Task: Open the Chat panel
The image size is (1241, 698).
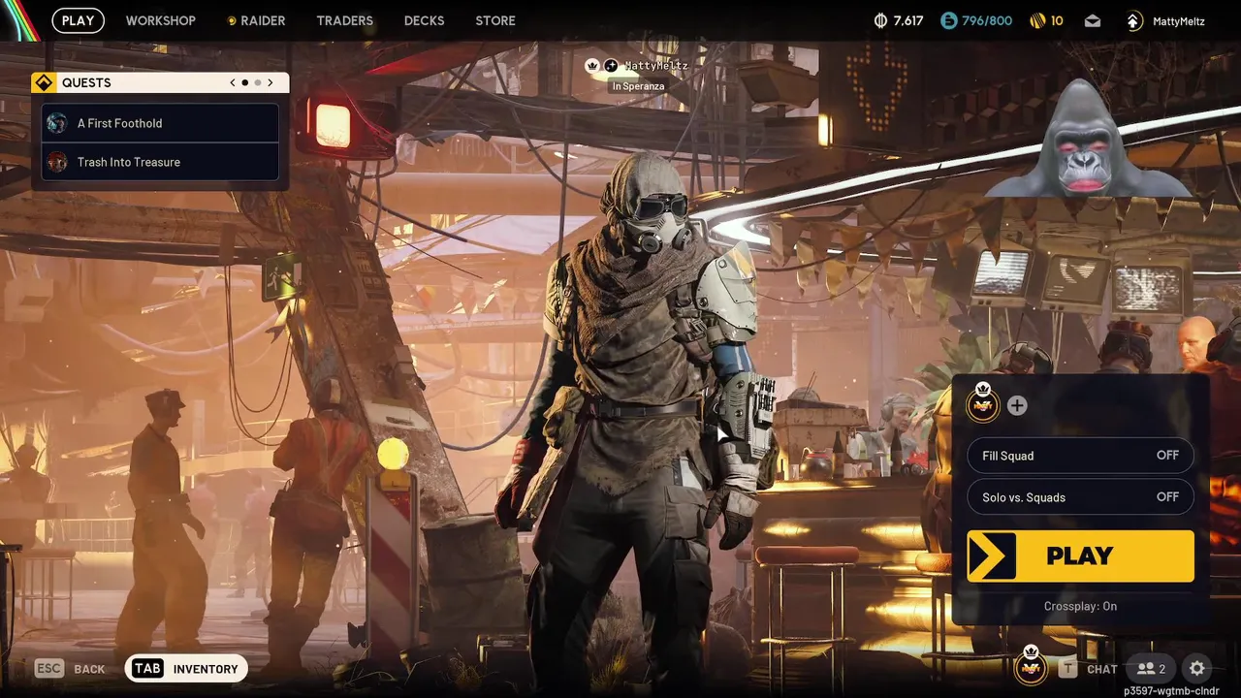Action: pos(1089,669)
